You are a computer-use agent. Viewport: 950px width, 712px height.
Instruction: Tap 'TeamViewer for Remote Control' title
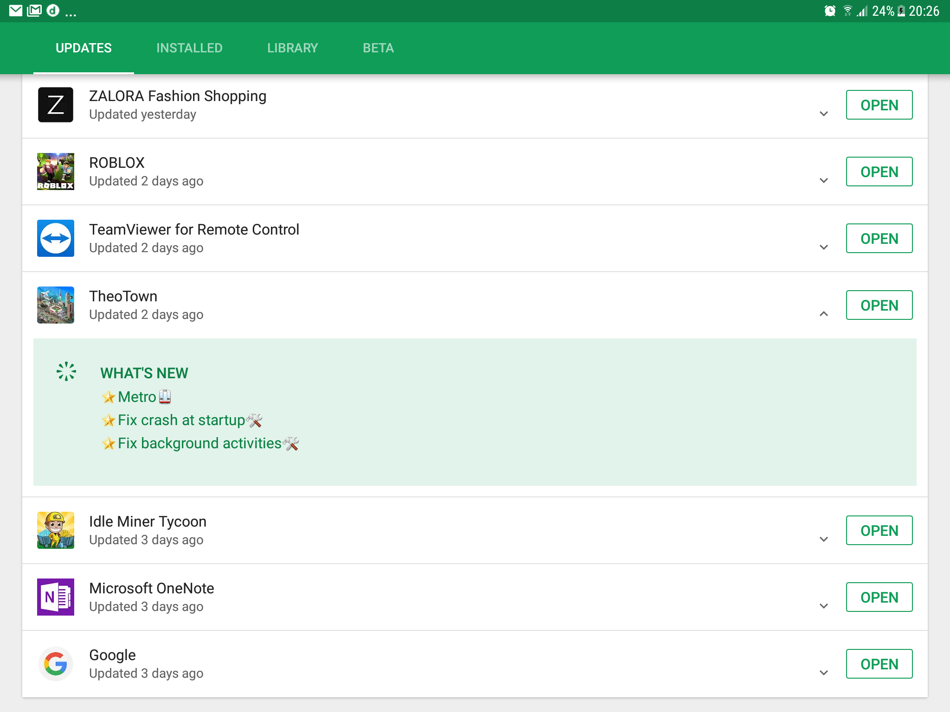tap(194, 229)
